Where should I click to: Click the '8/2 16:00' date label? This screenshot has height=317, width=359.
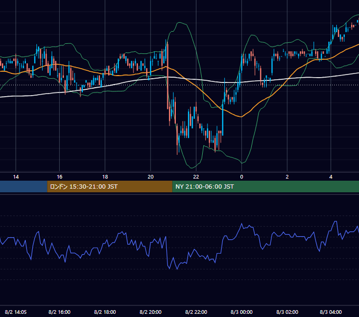click(60, 312)
